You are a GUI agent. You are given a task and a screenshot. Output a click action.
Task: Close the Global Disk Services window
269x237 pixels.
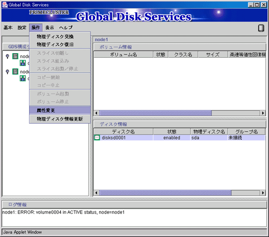click(x=264, y=5)
